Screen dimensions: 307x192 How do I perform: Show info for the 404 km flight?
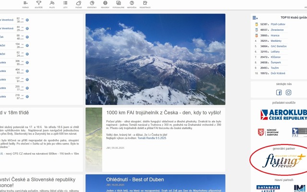[27, 71]
